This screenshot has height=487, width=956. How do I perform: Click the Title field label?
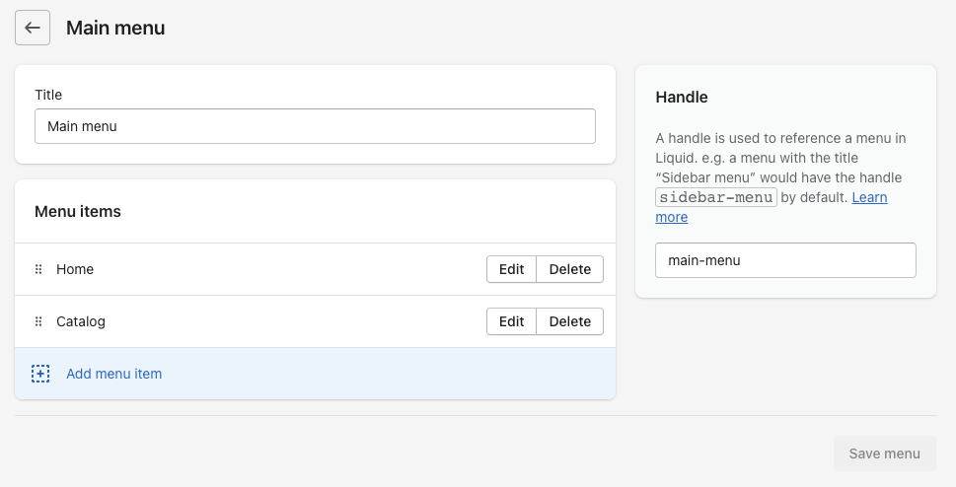[48, 95]
